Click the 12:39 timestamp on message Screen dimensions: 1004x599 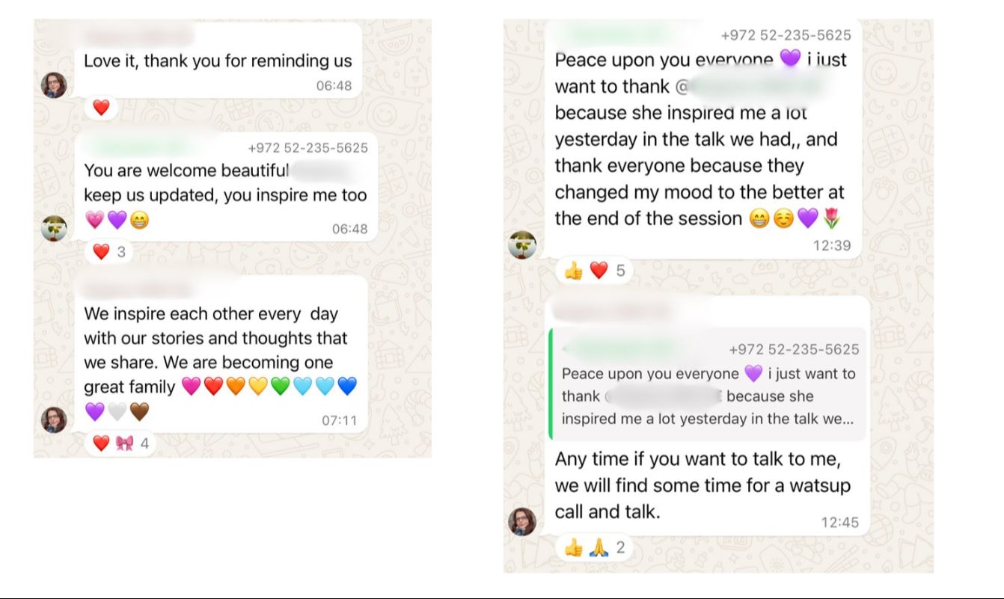point(832,245)
